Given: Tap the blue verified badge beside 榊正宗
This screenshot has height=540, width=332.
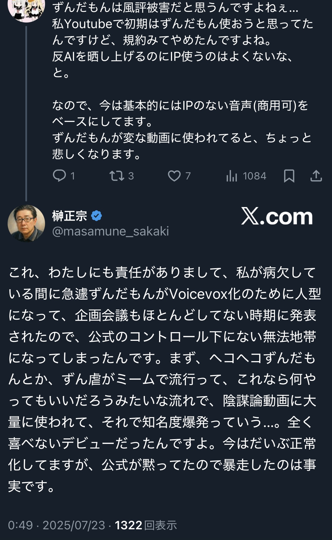Looking at the screenshot, I should [96, 216].
